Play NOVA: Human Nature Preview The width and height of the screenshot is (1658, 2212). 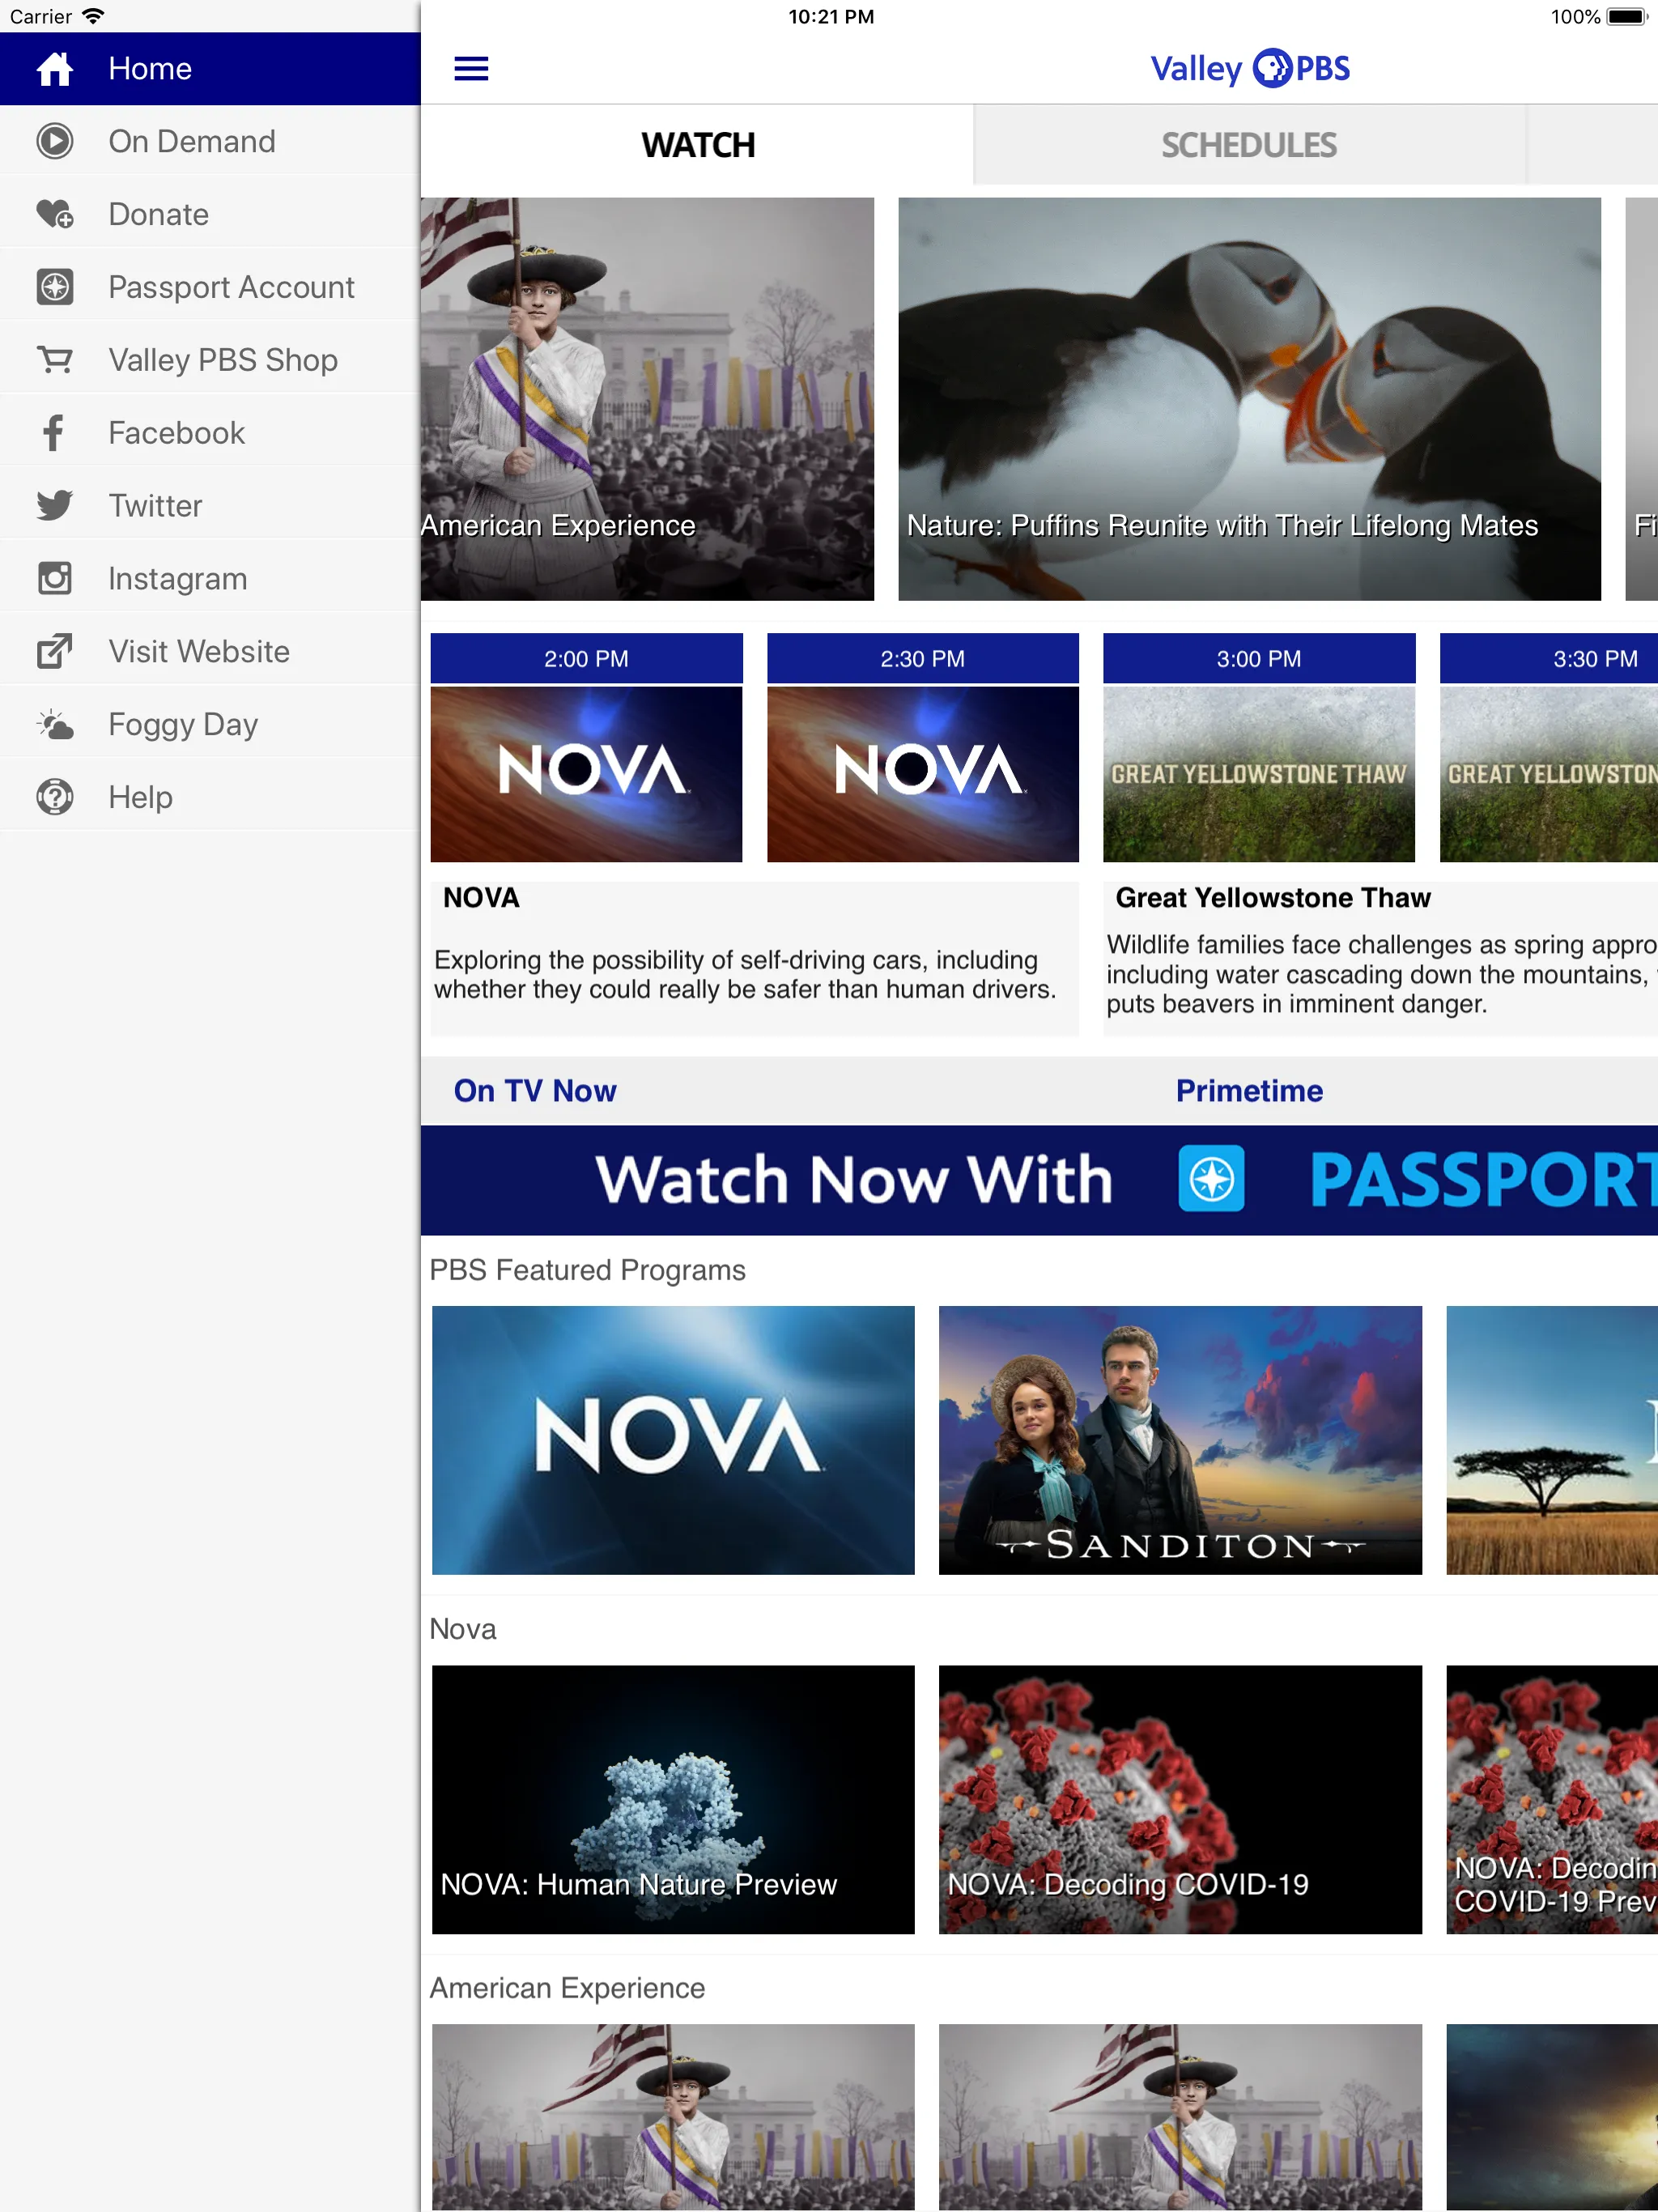coord(673,1800)
